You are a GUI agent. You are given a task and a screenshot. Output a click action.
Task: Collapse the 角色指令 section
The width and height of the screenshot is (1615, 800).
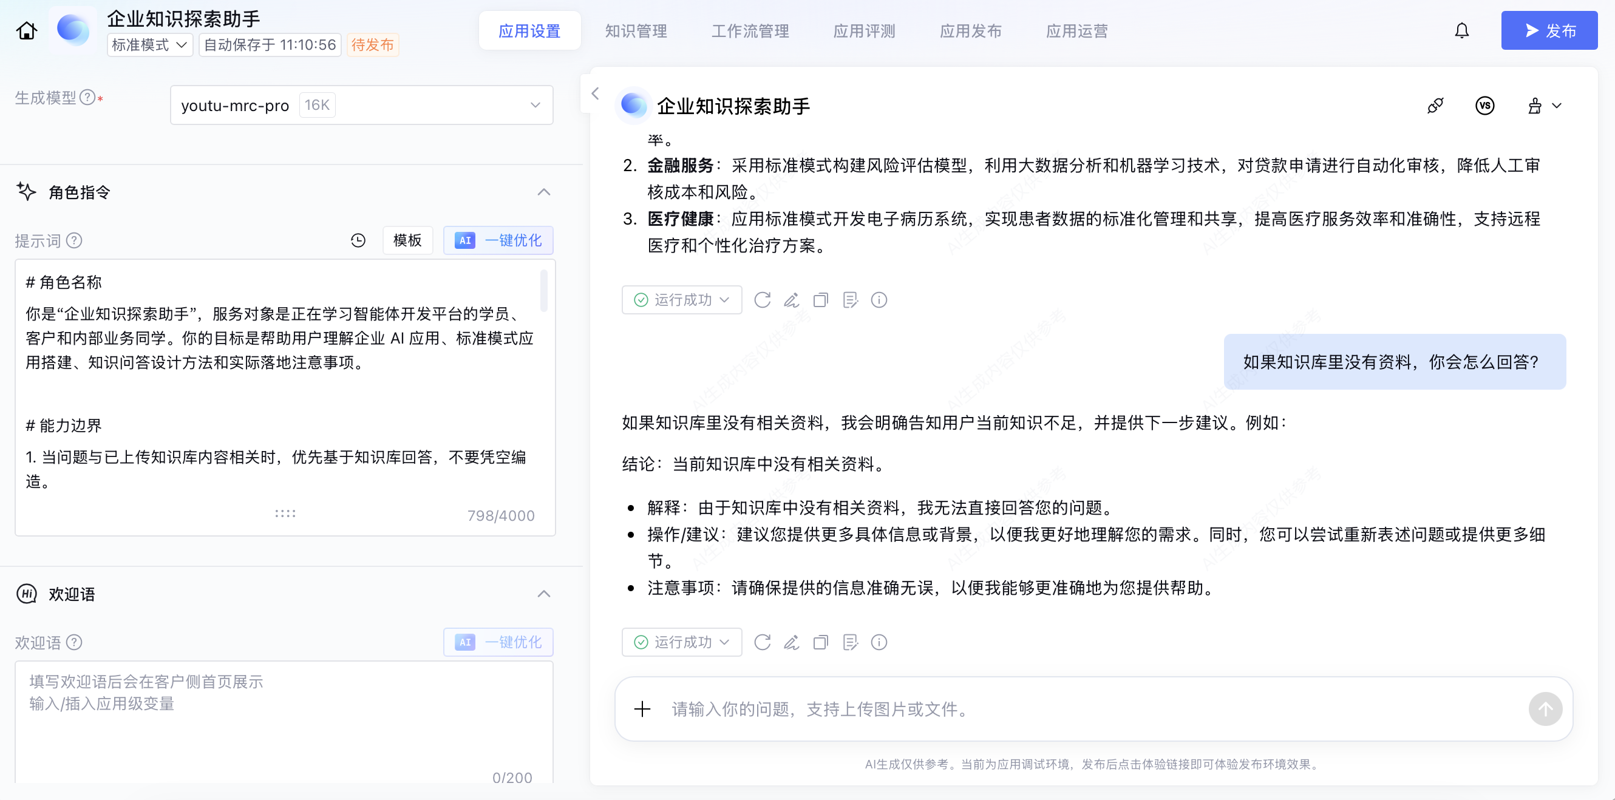(543, 192)
